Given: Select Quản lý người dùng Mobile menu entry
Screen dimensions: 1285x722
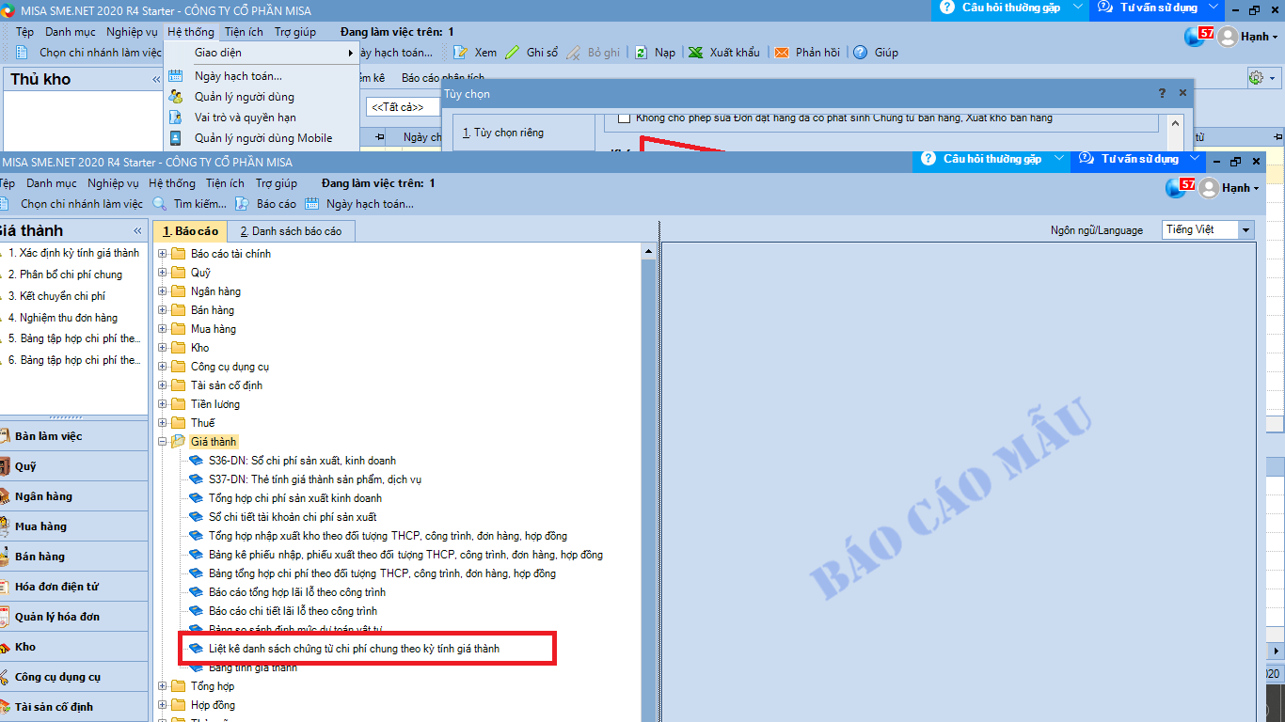Looking at the screenshot, I should [x=263, y=138].
